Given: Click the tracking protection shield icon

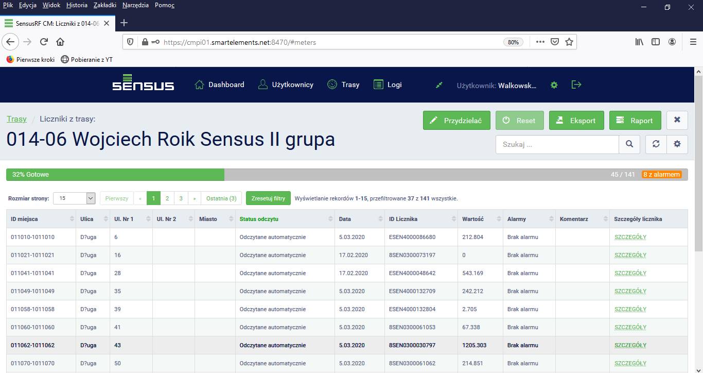Looking at the screenshot, I should 130,42.
